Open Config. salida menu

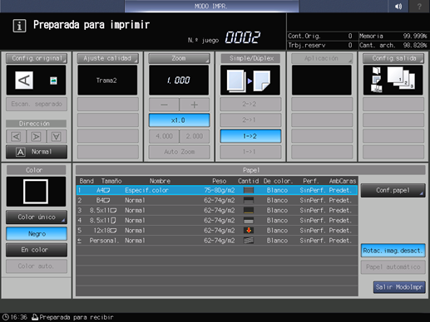[393, 58]
